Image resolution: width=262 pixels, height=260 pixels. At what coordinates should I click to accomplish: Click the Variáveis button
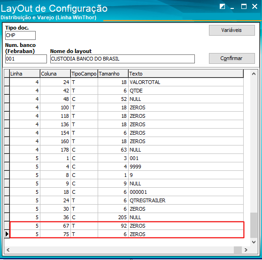(x=232, y=30)
